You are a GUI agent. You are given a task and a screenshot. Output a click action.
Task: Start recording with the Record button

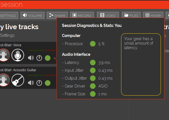pyautogui.click(x=82, y=15)
